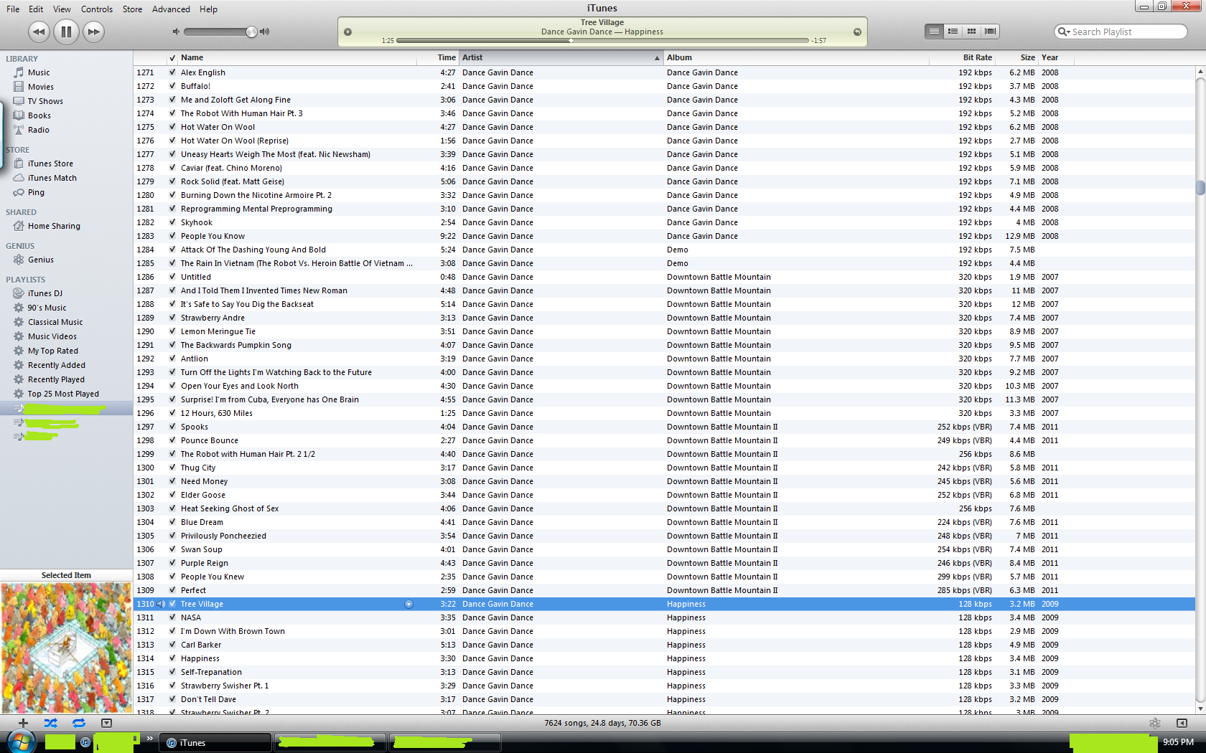
Task: Click the song list scrollbar down arrow
Action: tap(1200, 709)
